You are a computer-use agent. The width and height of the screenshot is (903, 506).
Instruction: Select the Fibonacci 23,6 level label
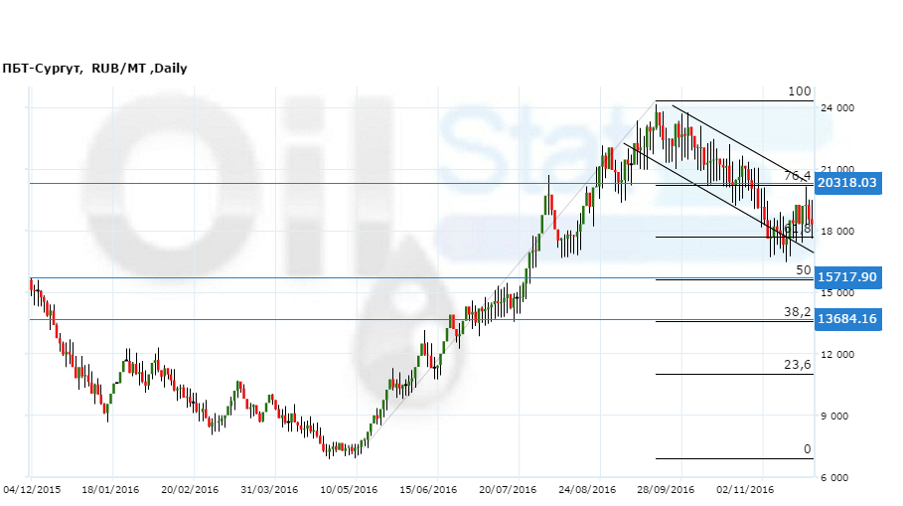pos(798,365)
